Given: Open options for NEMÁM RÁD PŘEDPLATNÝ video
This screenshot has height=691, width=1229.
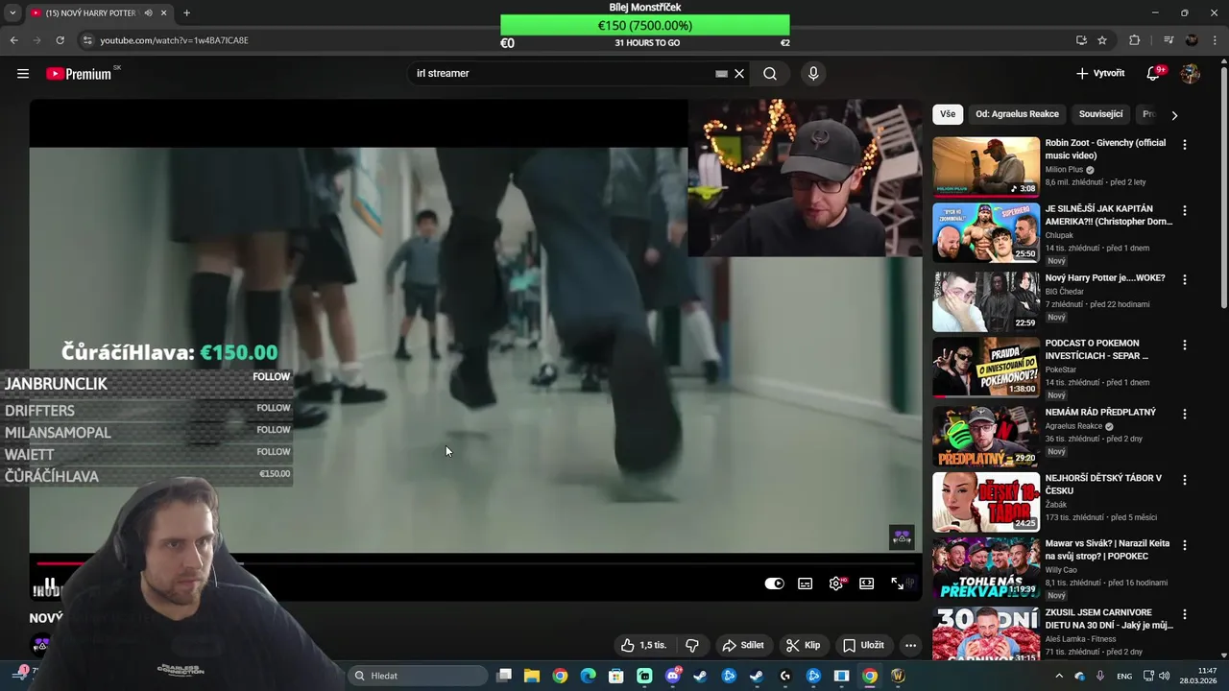Looking at the screenshot, I should coord(1184,414).
